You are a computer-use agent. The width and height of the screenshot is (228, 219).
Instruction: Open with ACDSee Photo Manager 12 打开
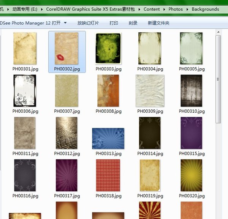[30, 23]
